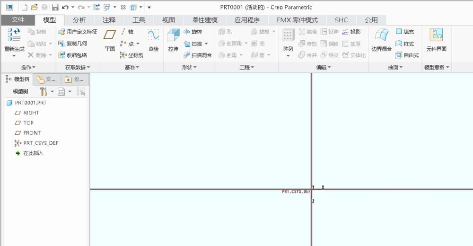This screenshot has height=246, width=473.
Task: Expand the Datum (基准) group dropdown
Action: pyautogui.click(x=132, y=67)
